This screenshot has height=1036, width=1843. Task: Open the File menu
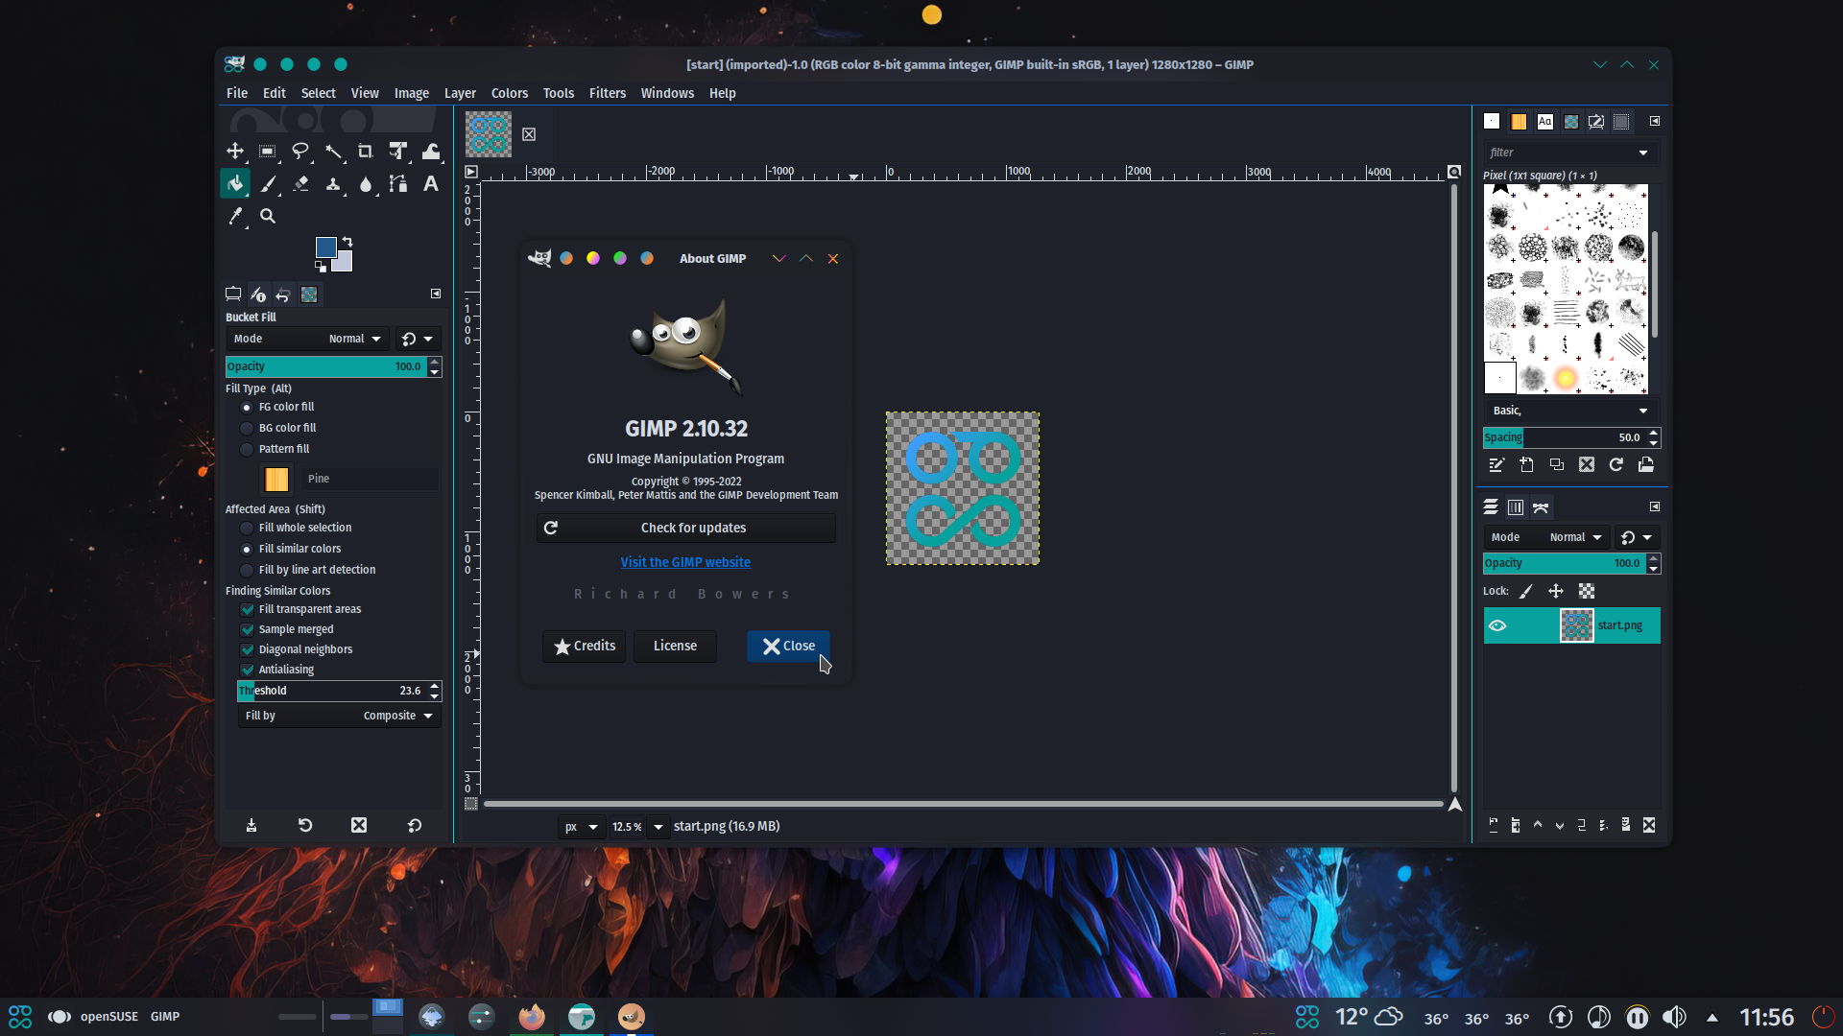point(237,94)
